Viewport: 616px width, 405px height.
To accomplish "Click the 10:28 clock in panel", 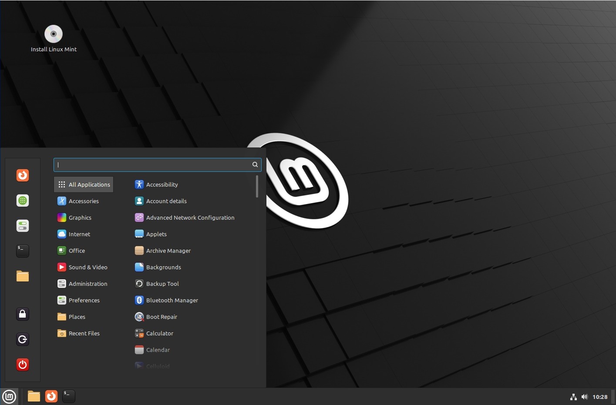I will [x=600, y=397].
